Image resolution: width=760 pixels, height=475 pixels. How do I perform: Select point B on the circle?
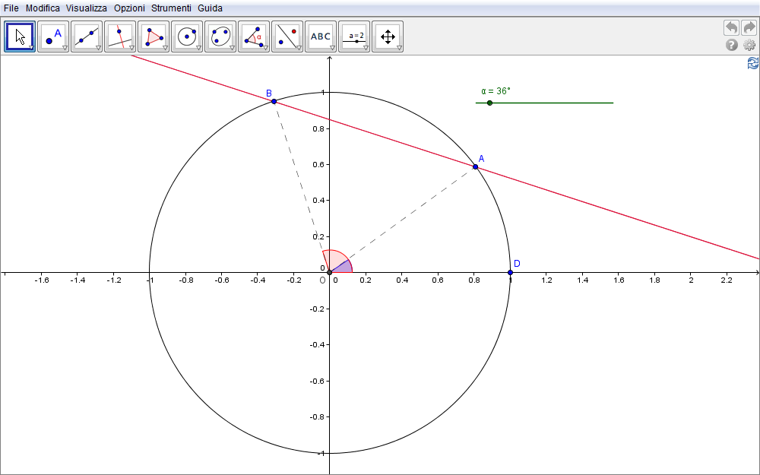[274, 101]
